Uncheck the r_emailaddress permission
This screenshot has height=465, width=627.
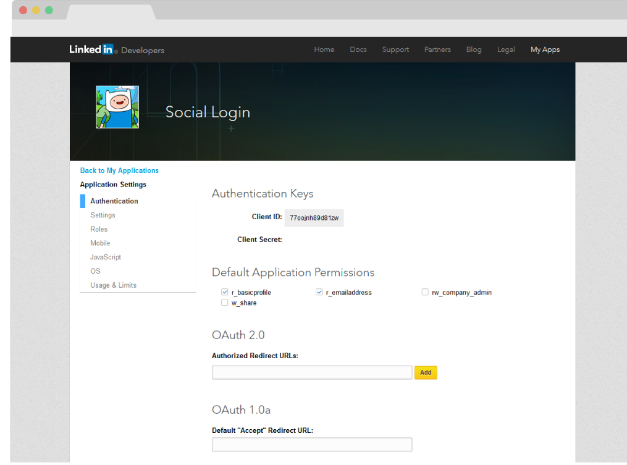pyautogui.click(x=319, y=292)
